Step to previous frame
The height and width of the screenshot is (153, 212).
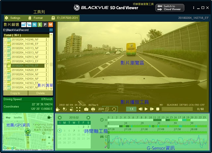pos(140,109)
